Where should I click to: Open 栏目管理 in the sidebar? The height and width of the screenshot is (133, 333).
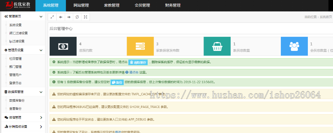[x=16, y=59]
